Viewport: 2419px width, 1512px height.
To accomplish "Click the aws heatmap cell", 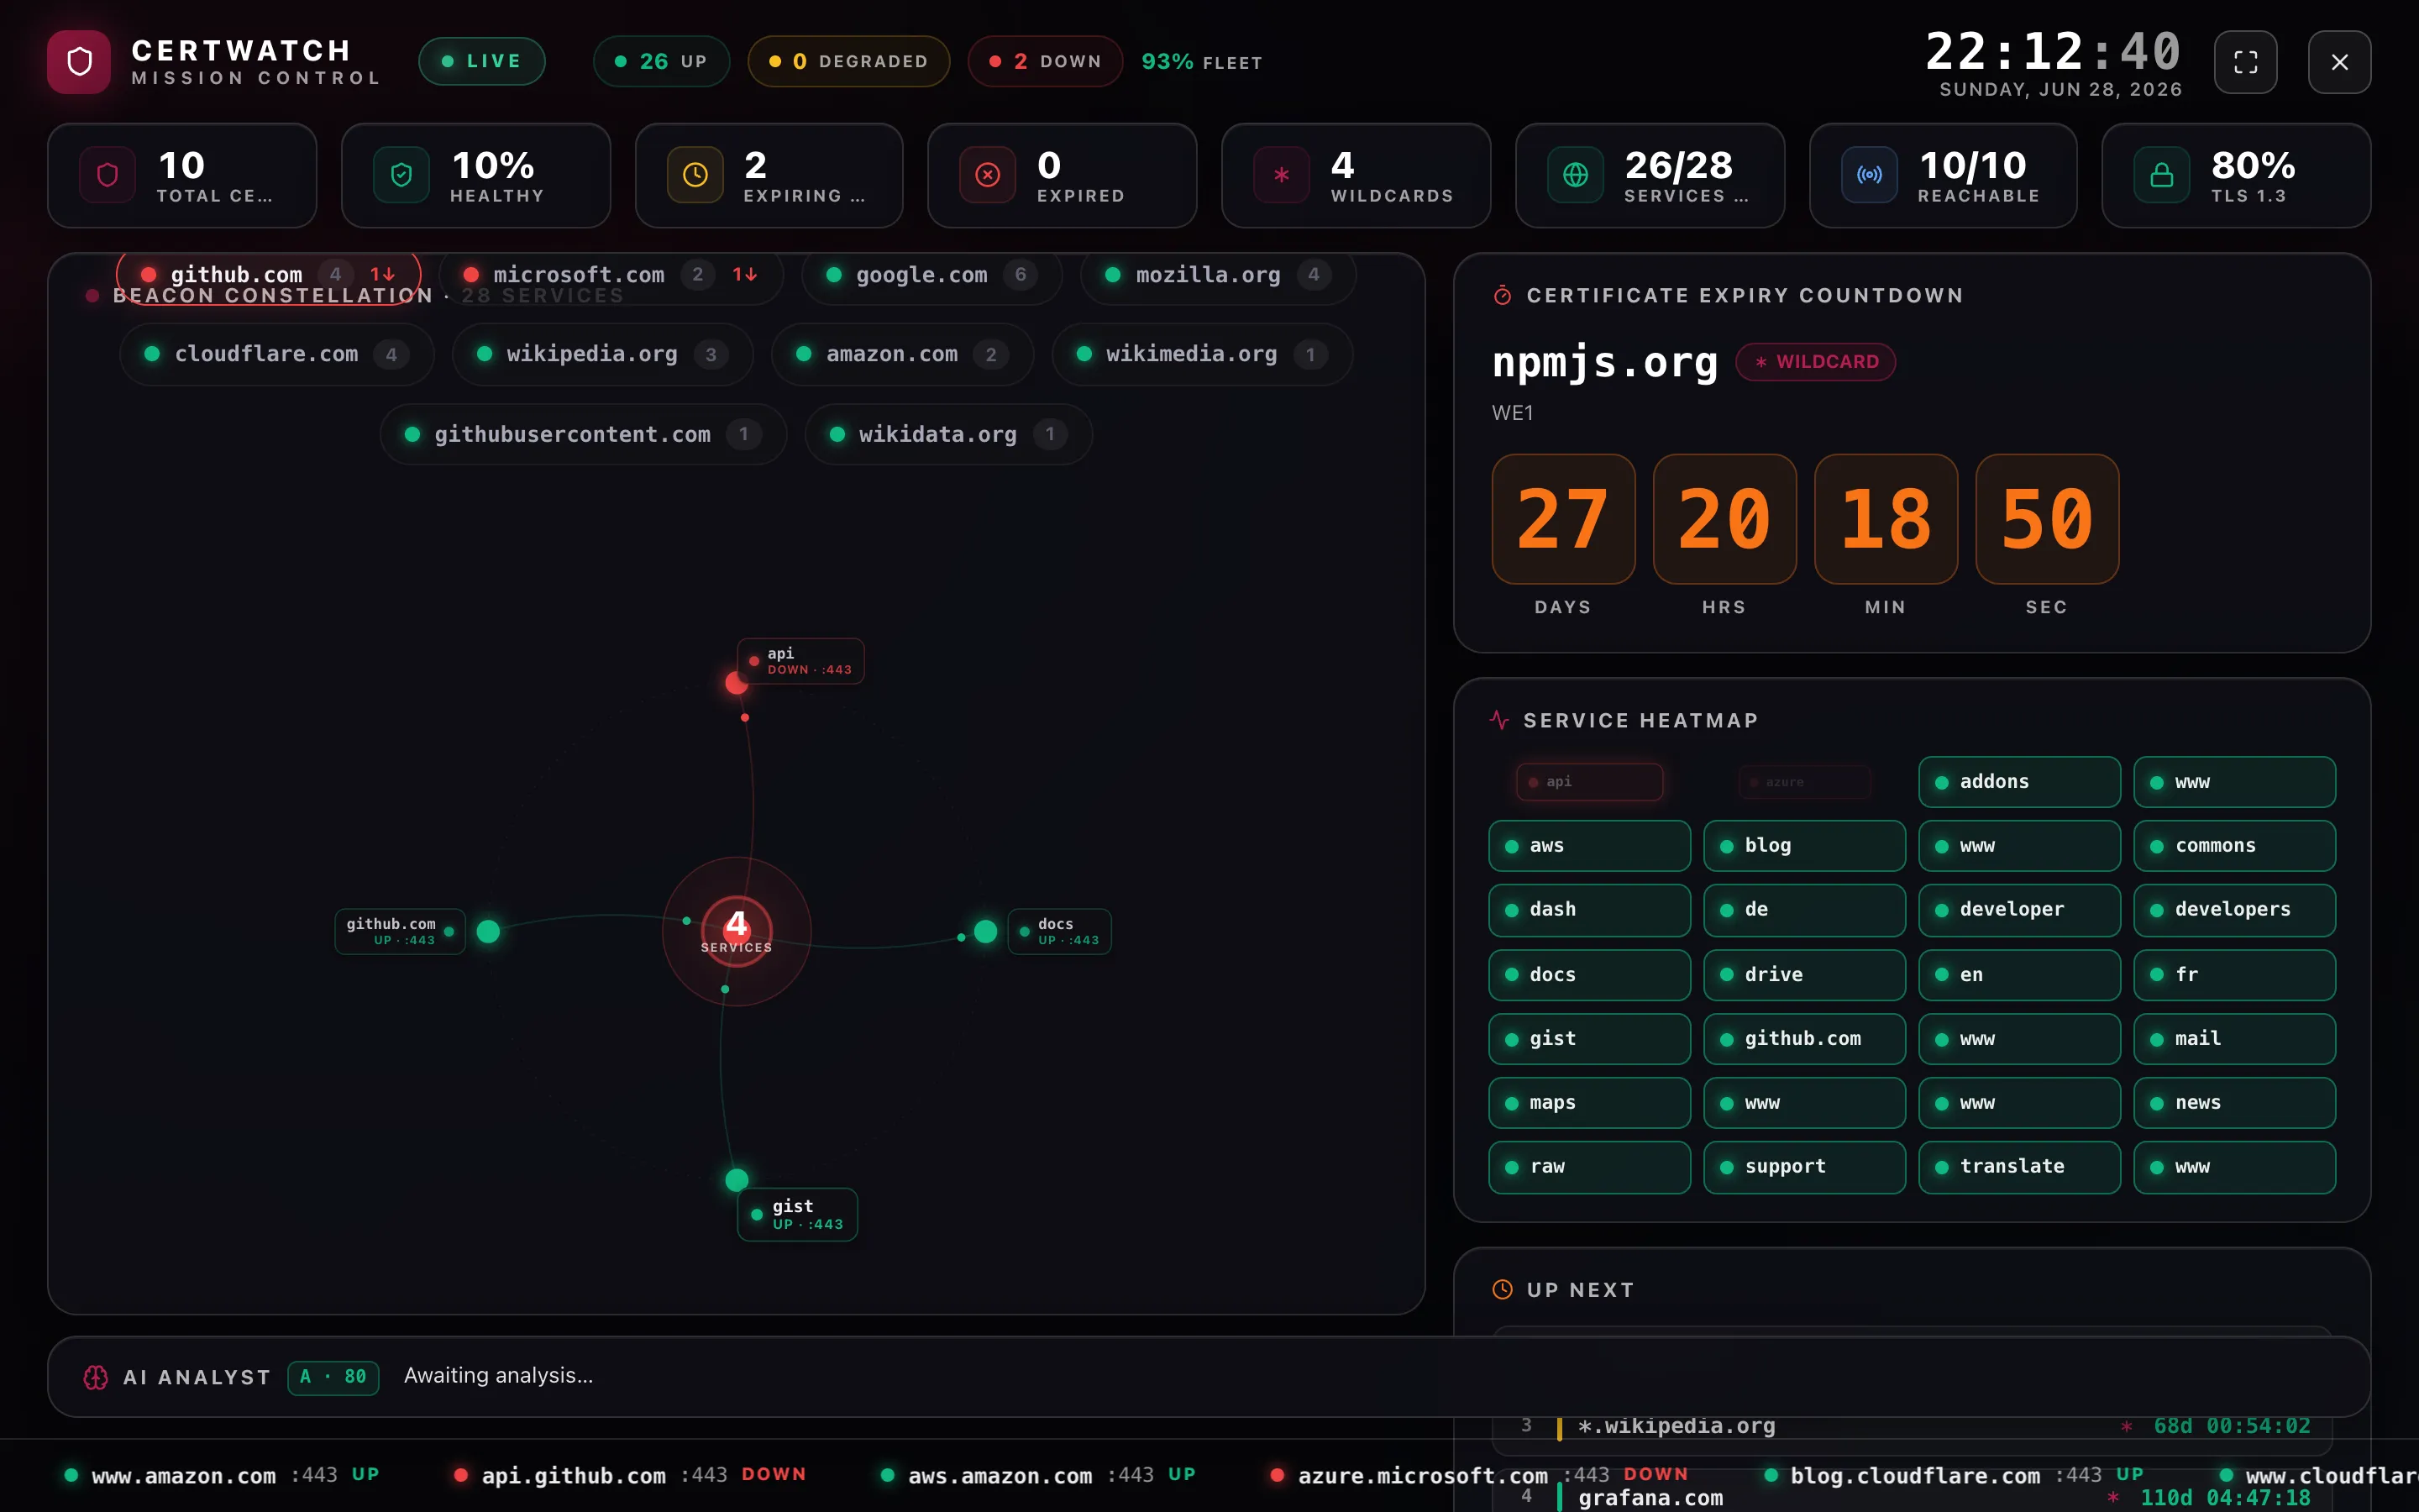I will (x=1589, y=846).
